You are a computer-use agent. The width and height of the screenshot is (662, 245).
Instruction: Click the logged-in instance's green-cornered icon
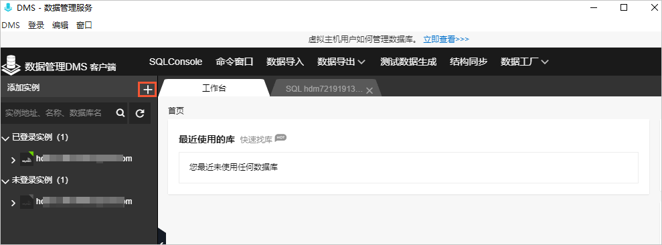point(27,159)
